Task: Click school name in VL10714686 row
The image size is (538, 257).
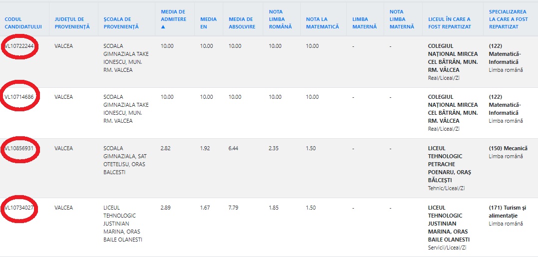Action: [x=126, y=109]
